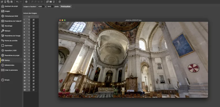Expand row 21 arrow in image list

click(29, 81)
